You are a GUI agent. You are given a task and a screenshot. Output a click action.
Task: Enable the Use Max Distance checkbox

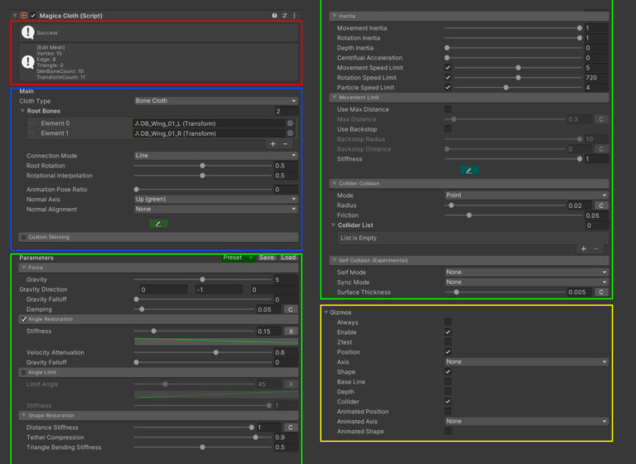[x=448, y=109]
